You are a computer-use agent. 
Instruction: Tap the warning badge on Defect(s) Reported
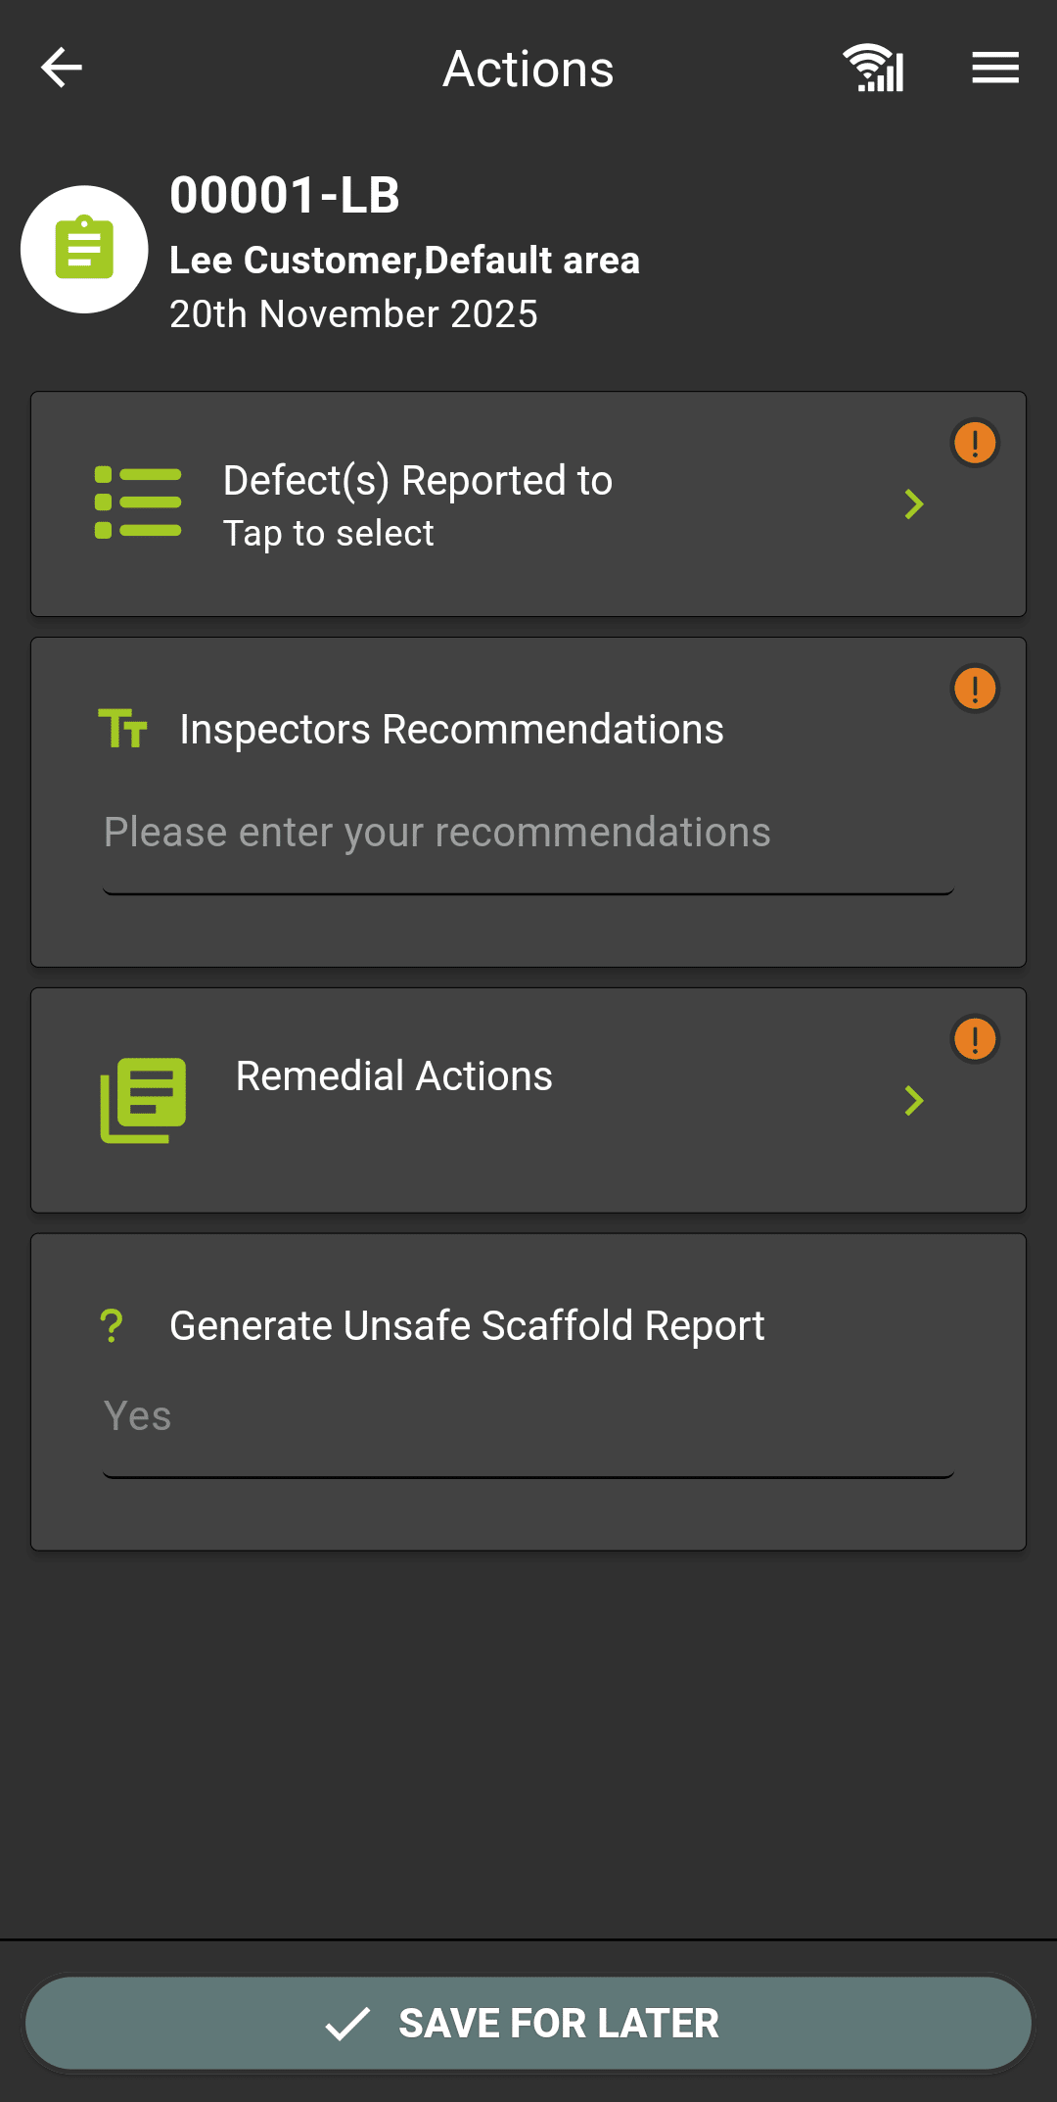(975, 443)
